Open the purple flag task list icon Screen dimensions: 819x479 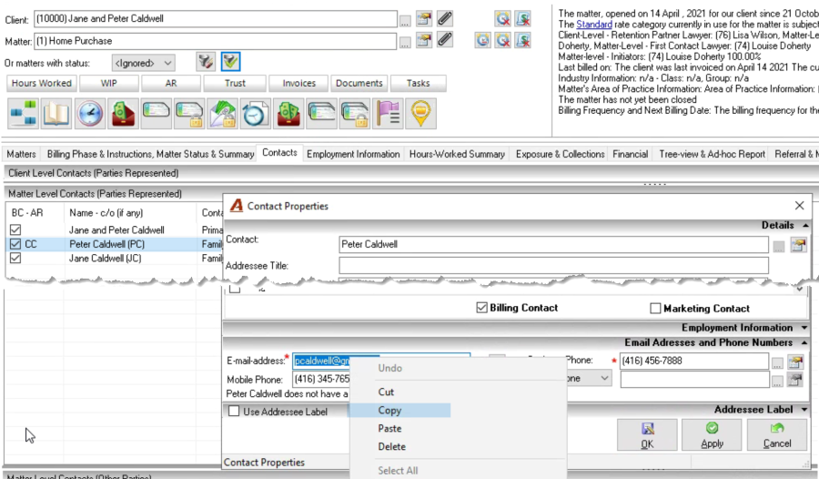click(388, 114)
